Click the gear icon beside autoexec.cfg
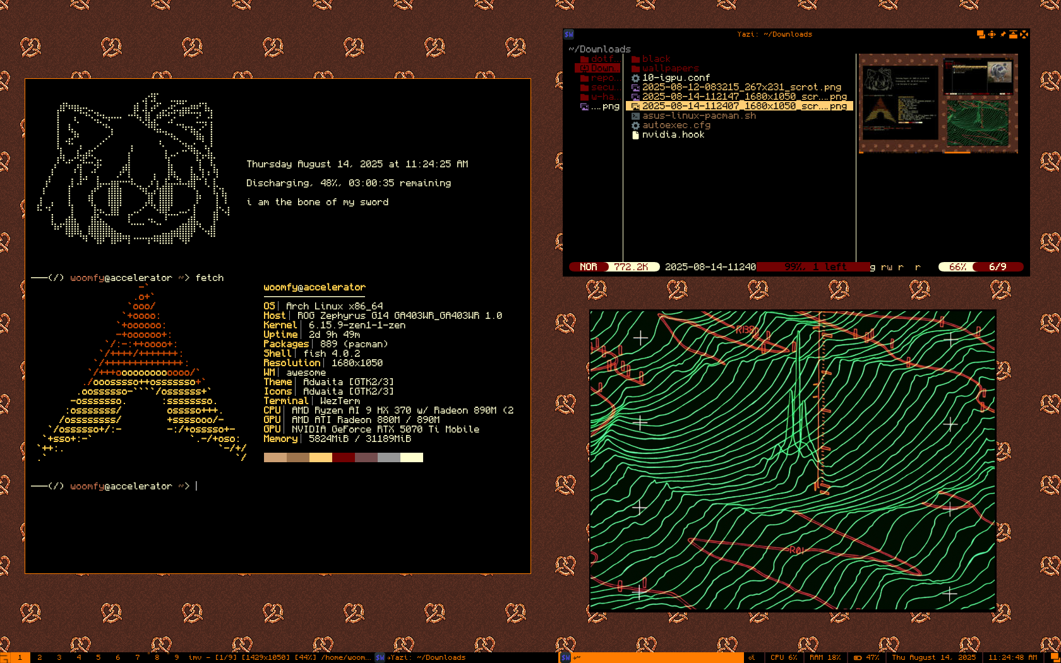The image size is (1061, 663). (x=635, y=125)
